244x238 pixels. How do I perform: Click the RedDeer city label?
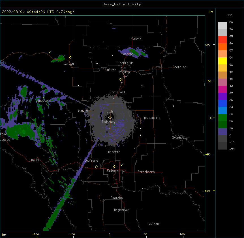point(125,72)
